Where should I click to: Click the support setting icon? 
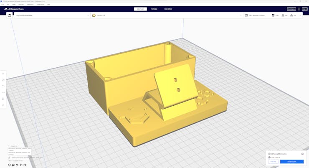(283, 15)
